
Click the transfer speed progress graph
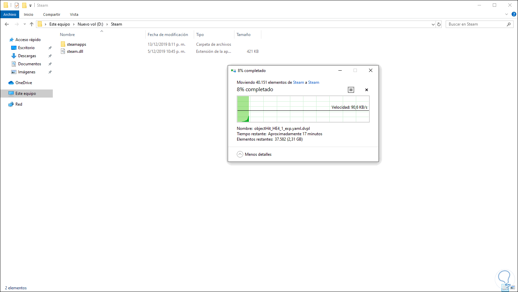[x=303, y=109]
